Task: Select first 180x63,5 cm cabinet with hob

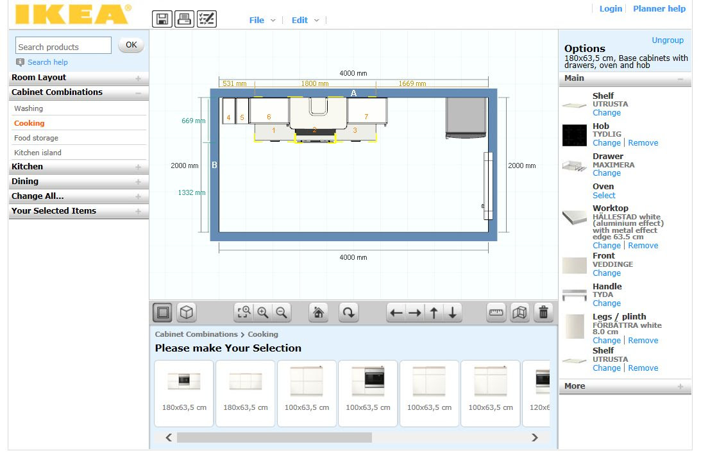Action: [184, 393]
